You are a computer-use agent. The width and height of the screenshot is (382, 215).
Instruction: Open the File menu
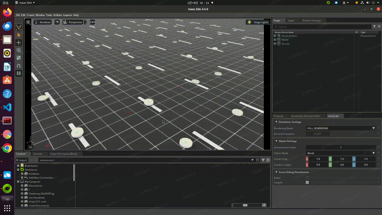pyautogui.click(x=18, y=15)
